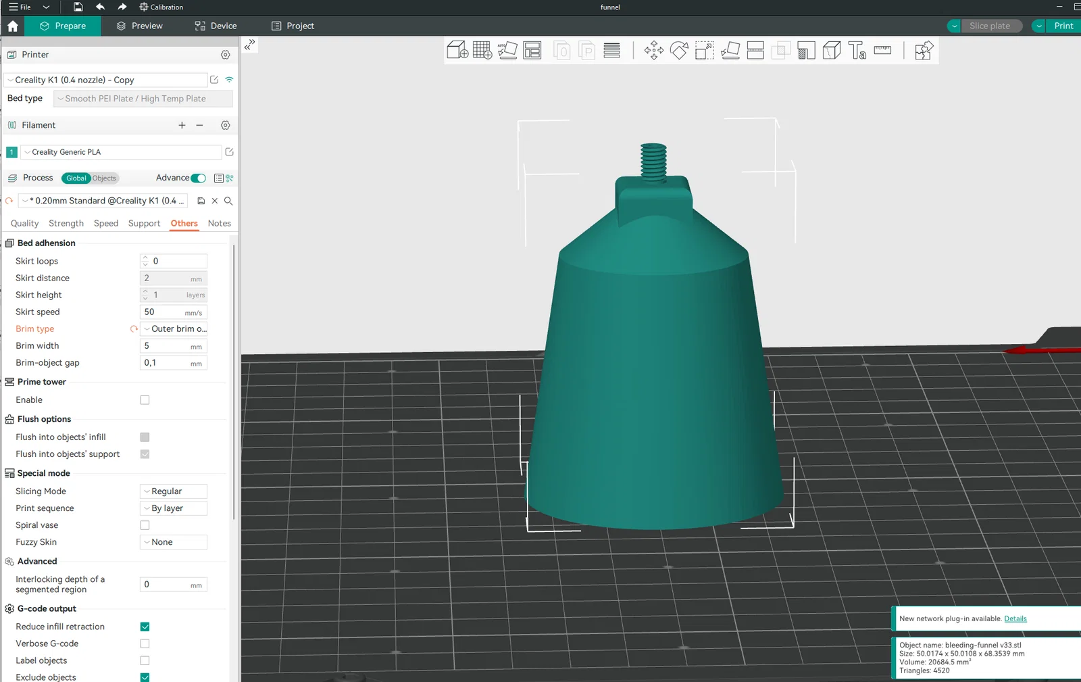
Task: Open the Strength settings tab
Action: tap(66, 223)
